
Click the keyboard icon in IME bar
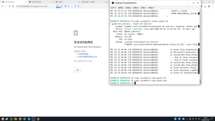point(65,6)
